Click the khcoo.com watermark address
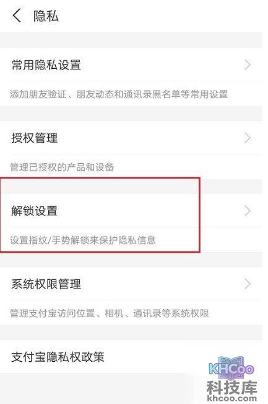 [x=231, y=398]
